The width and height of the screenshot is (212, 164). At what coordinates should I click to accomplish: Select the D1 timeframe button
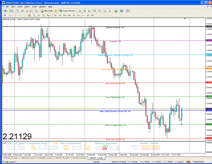(x=83, y=15)
